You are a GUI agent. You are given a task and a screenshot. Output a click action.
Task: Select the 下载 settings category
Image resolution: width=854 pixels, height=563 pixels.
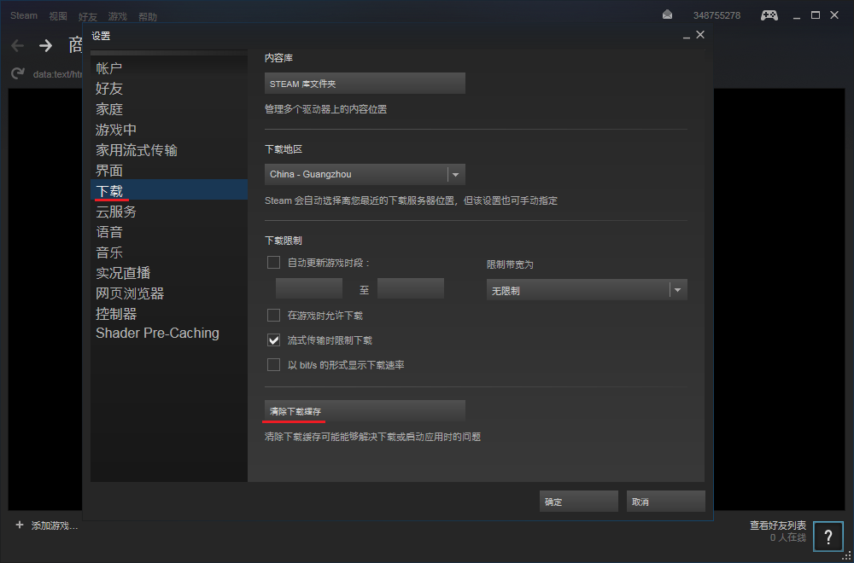[x=169, y=191]
